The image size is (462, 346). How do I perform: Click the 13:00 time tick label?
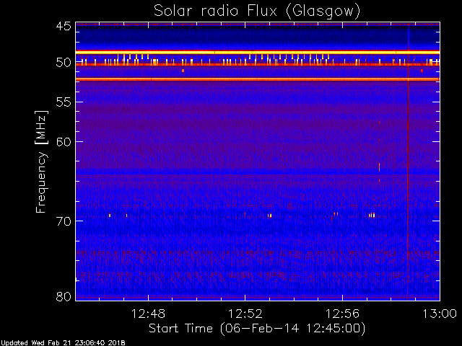click(440, 314)
